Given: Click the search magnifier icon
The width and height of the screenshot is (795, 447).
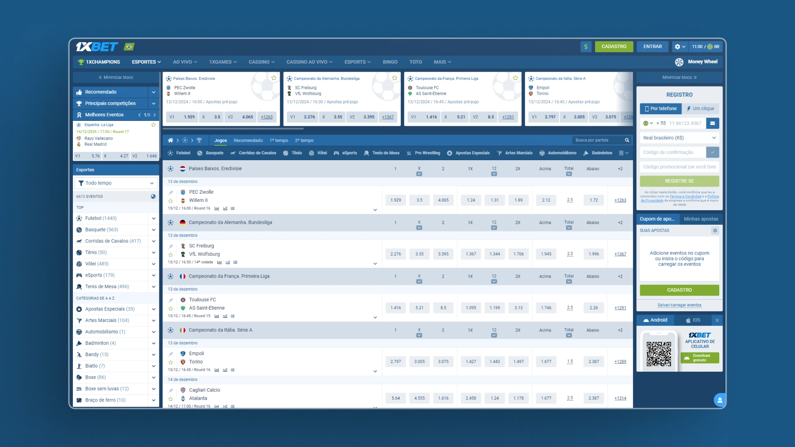Looking at the screenshot, I should click(627, 140).
